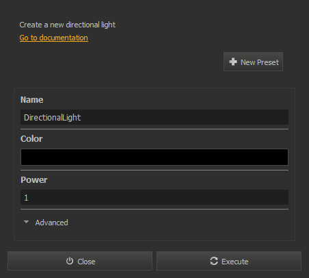Close the directional light dialog

pos(80,261)
